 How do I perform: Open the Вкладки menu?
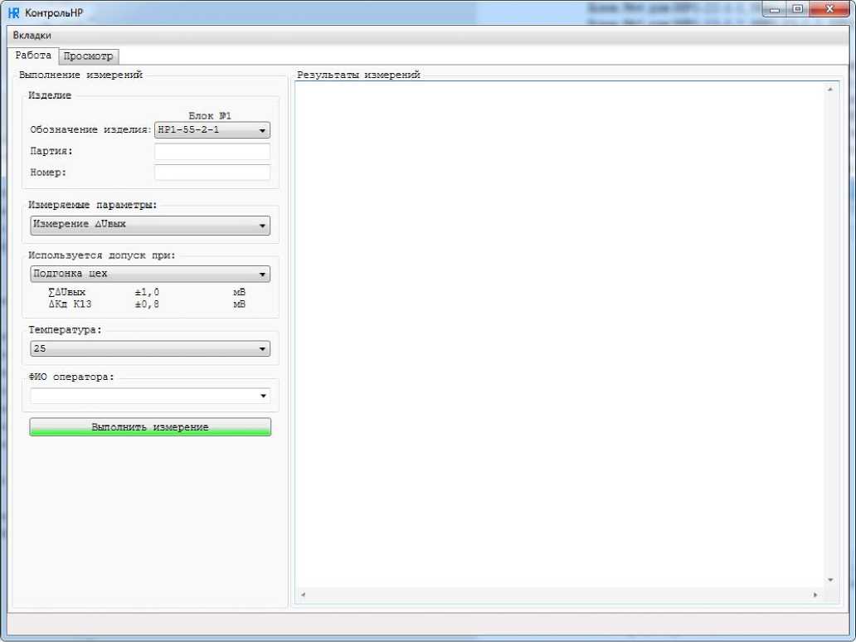pyautogui.click(x=32, y=36)
